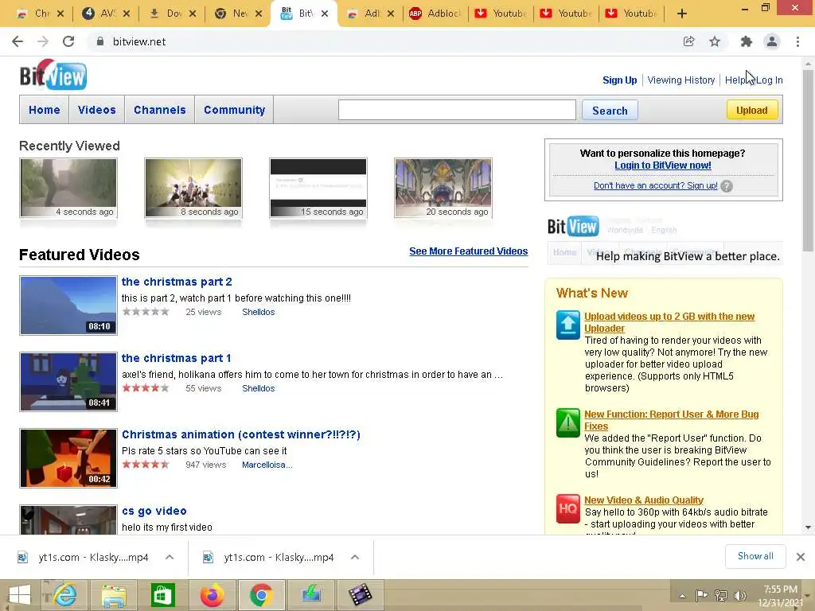Open File Explorer from taskbar
The image size is (815, 611).
113,595
